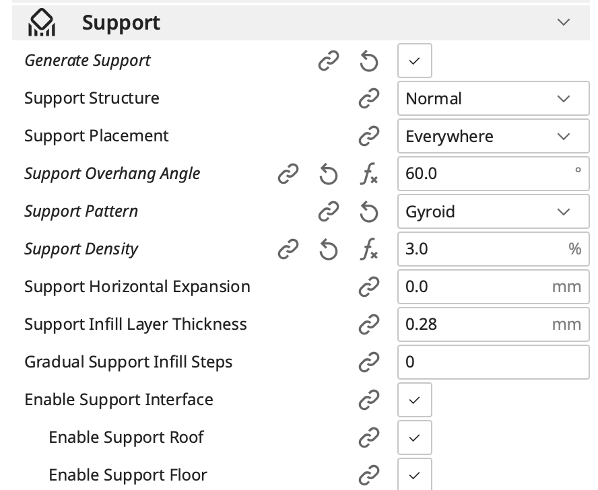Open the Support Pattern Gyroid dropdown
The width and height of the screenshot is (598, 490).
(493, 212)
